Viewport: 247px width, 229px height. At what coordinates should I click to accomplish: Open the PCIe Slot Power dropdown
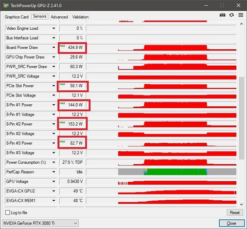(54, 86)
